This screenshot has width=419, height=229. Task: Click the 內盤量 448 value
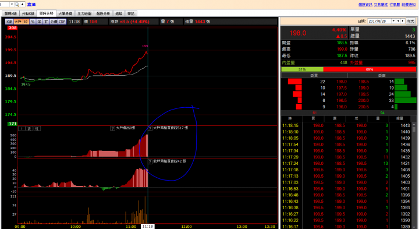click(x=344, y=62)
